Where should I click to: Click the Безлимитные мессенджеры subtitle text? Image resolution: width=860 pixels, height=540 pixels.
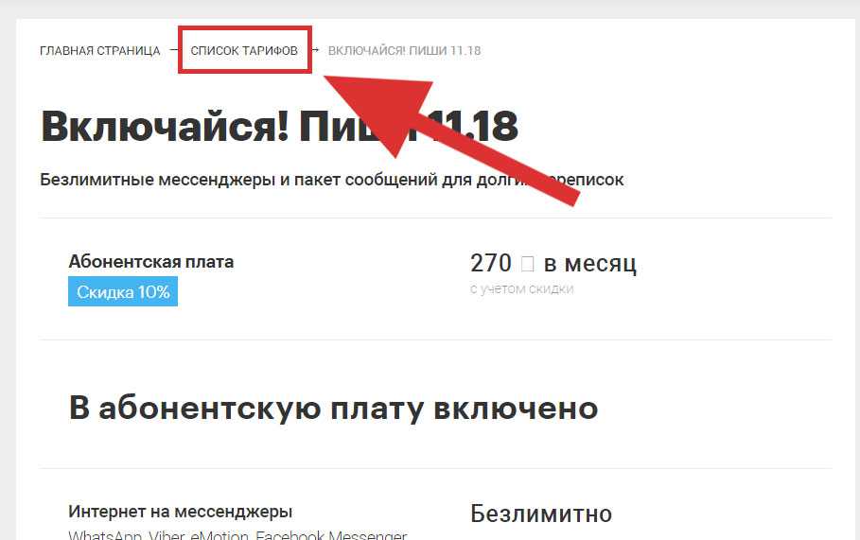[332, 180]
